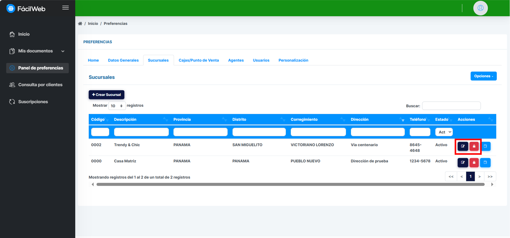Focus the Descripción filter field
The width and height of the screenshot is (510, 238).
coord(141,132)
